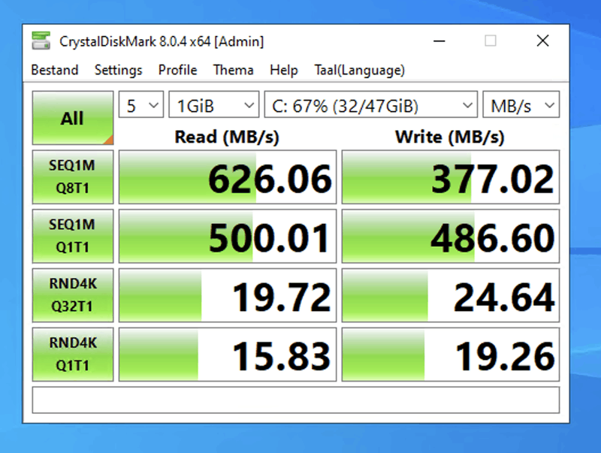Minimize the CrystalDiskMark window

pos(439,41)
